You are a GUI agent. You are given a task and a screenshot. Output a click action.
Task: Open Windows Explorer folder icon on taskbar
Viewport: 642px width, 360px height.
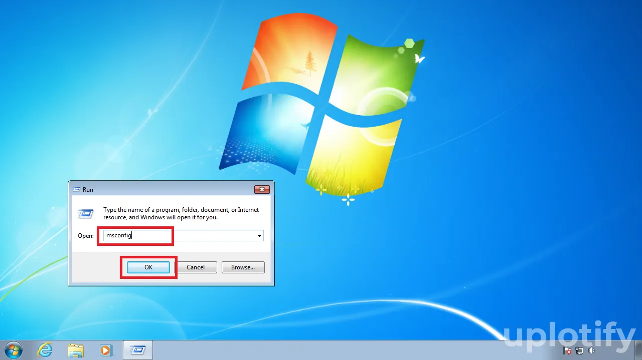[x=76, y=350]
